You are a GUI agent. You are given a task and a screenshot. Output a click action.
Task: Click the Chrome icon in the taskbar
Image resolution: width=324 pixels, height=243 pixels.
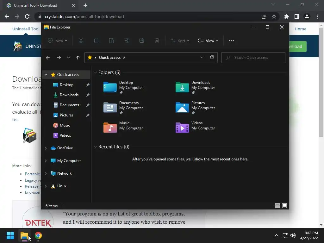coord(38,235)
